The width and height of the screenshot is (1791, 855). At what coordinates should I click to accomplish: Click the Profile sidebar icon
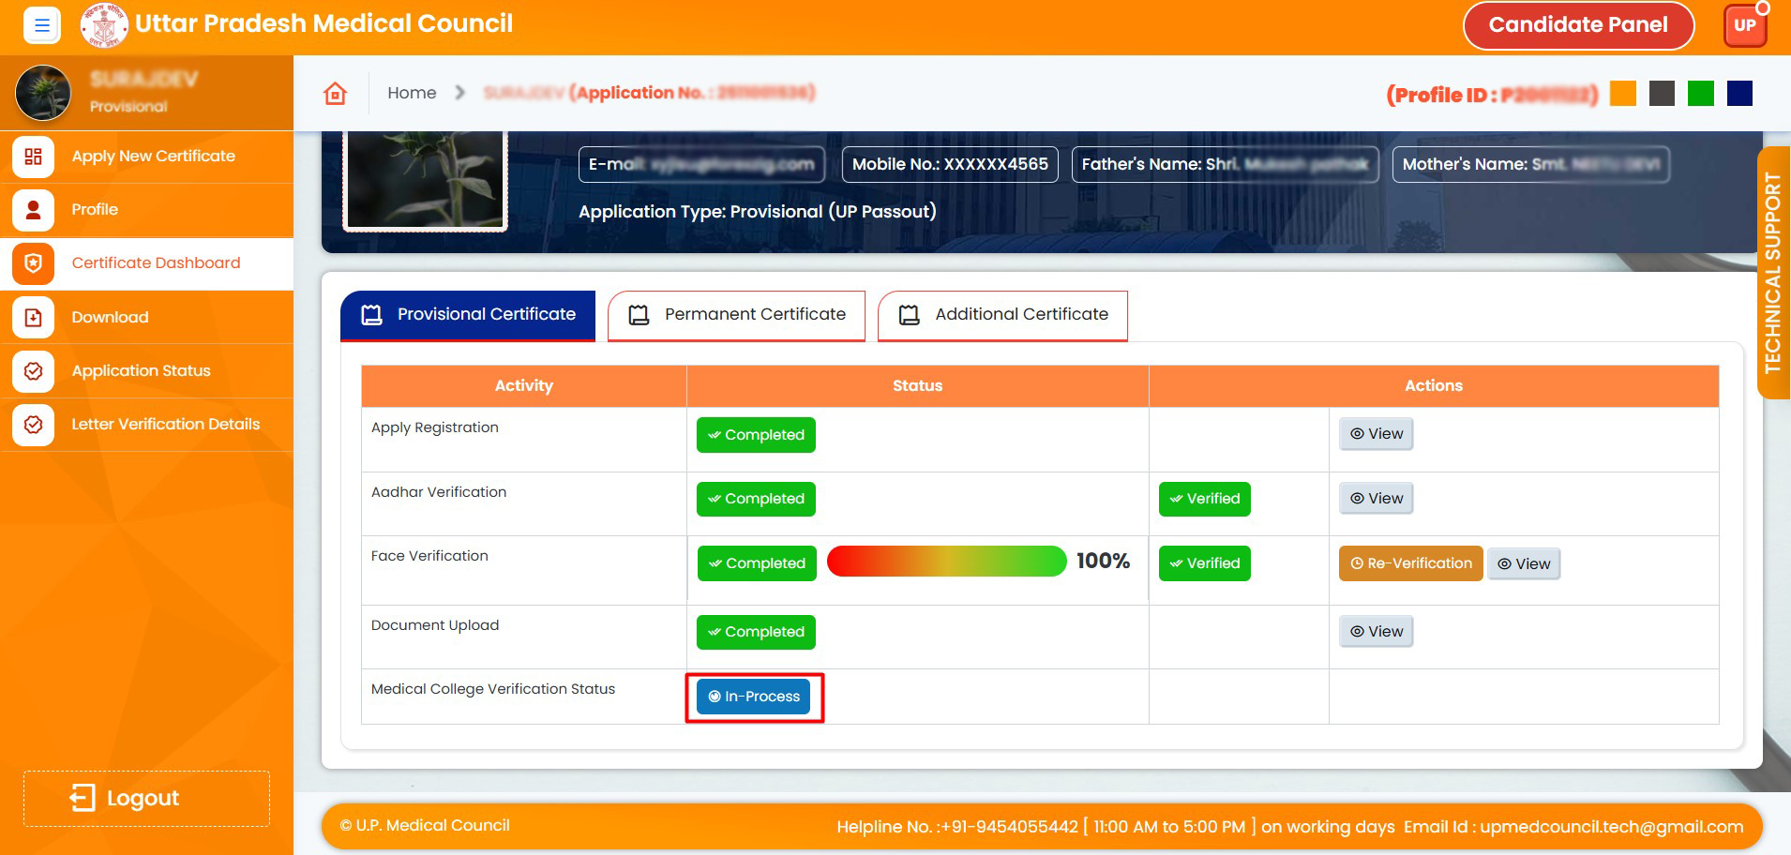pos(33,210)
